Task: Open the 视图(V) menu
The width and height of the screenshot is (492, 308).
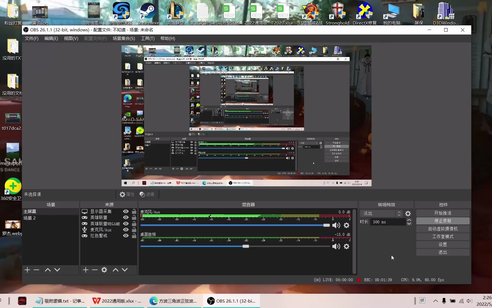Action: coord(71,38)
